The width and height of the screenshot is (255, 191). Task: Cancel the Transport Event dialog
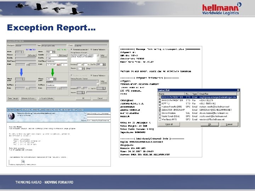point(100,98)
